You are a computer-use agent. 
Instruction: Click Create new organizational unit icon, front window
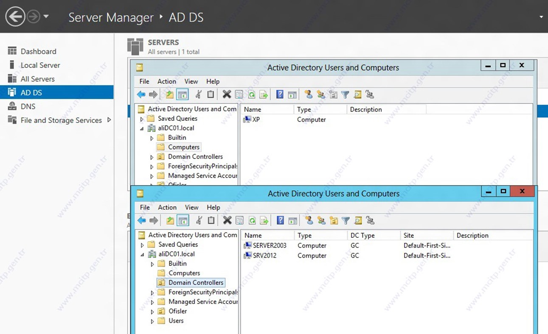point(334,220)
